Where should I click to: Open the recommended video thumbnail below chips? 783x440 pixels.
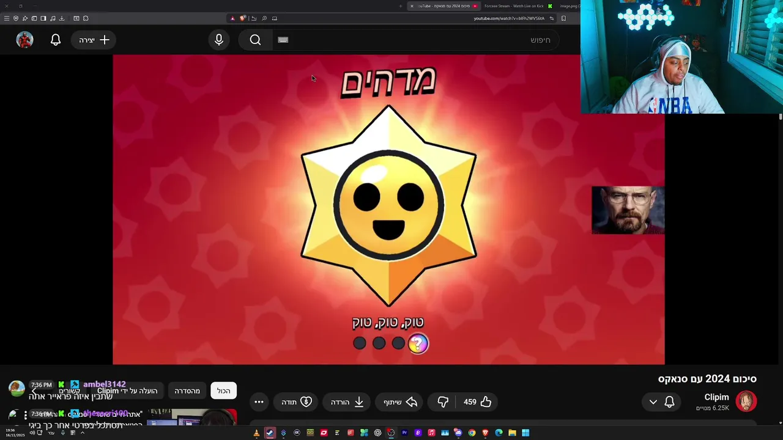tap(191, 417)
